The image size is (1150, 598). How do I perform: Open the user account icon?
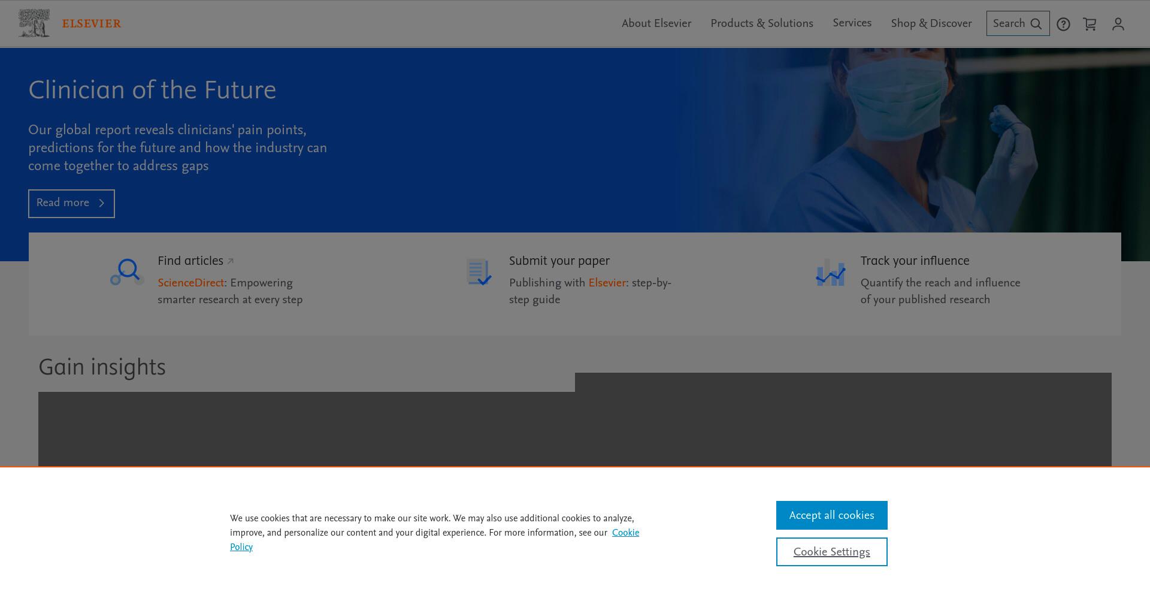[x=1118, y=24]
